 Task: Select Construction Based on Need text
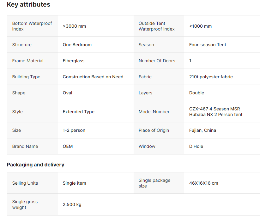pos(93,77)
